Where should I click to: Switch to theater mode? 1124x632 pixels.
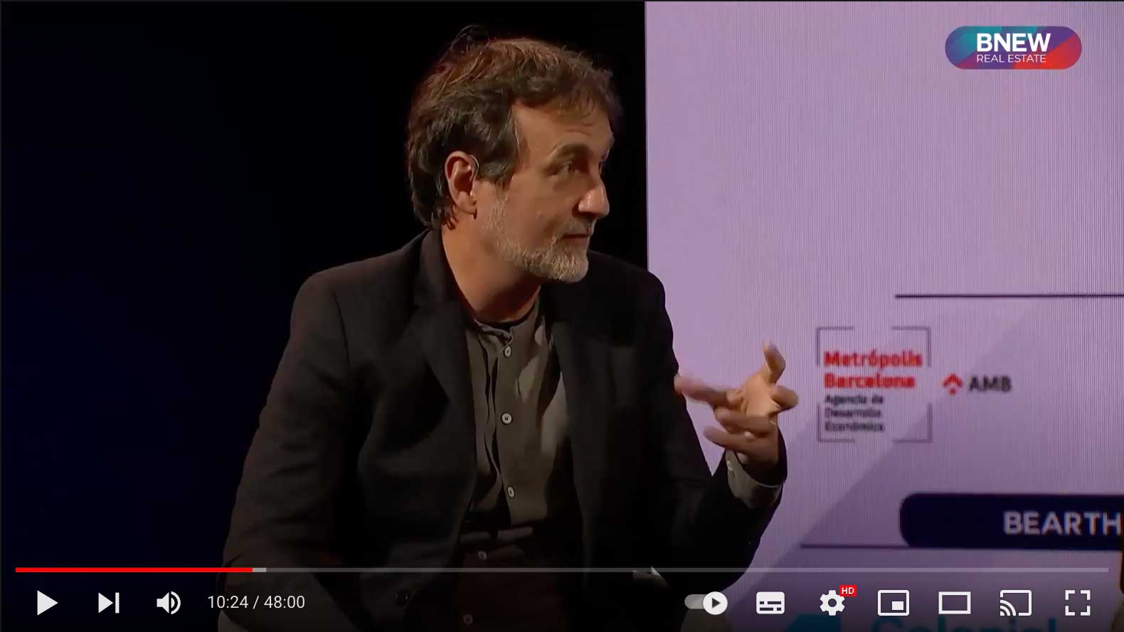(955, 603)
